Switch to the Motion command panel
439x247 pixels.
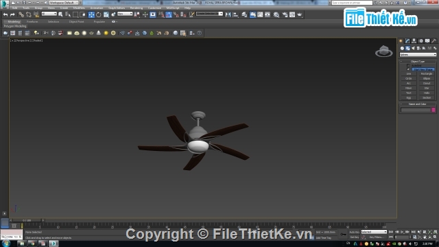(x=420, y=41)
